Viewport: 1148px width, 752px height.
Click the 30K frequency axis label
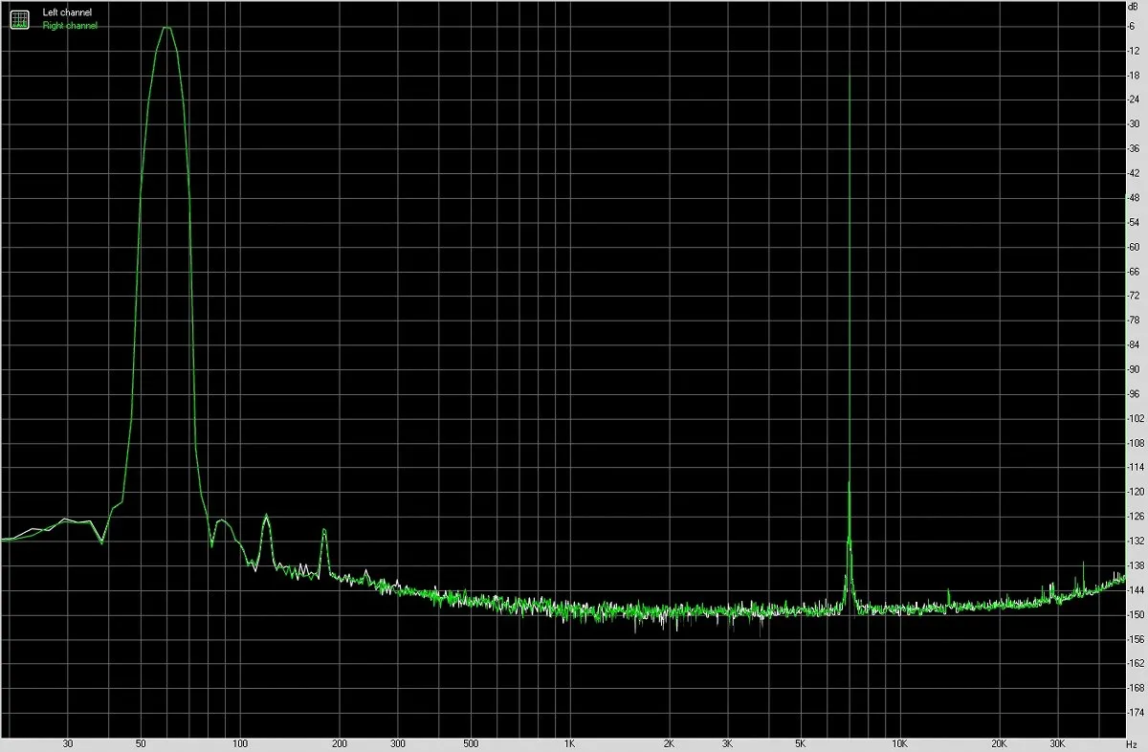1057,743
